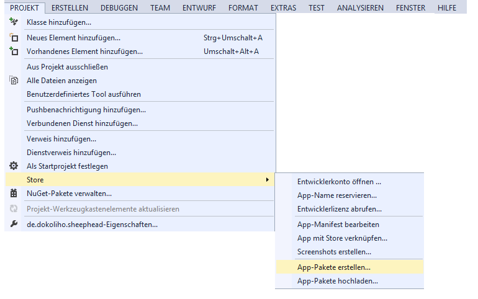Click the gear icon for Startprojekt
Viewport: 478px width, 299px height.
click(x=14, y=166)
